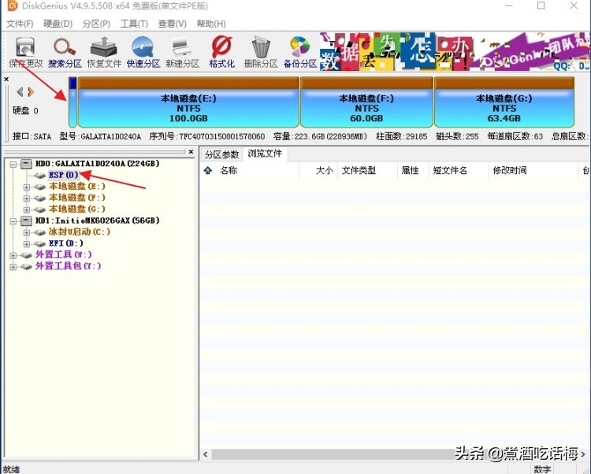Screen dimensions: 591x474
Task: Select 本地磁盘 (G:) in the tree
Action: coord(77,209)
